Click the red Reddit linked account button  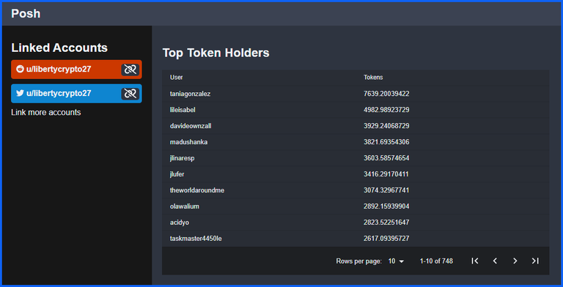click(76, 70)
